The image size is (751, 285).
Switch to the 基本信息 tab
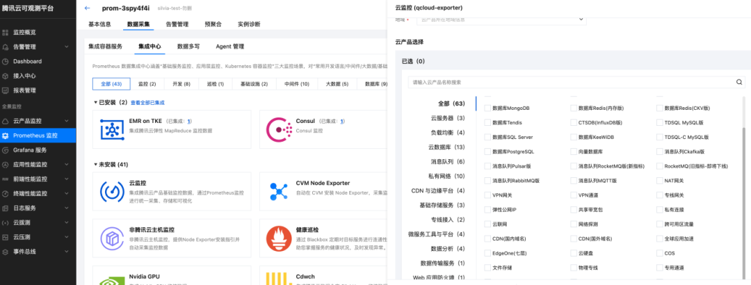[x=99, y=24]
